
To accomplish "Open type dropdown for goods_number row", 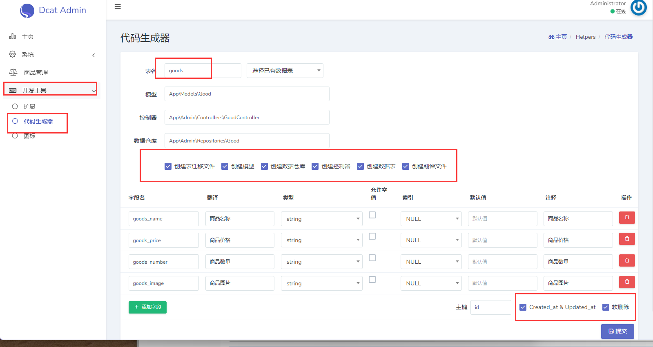I will coord(322,262).
